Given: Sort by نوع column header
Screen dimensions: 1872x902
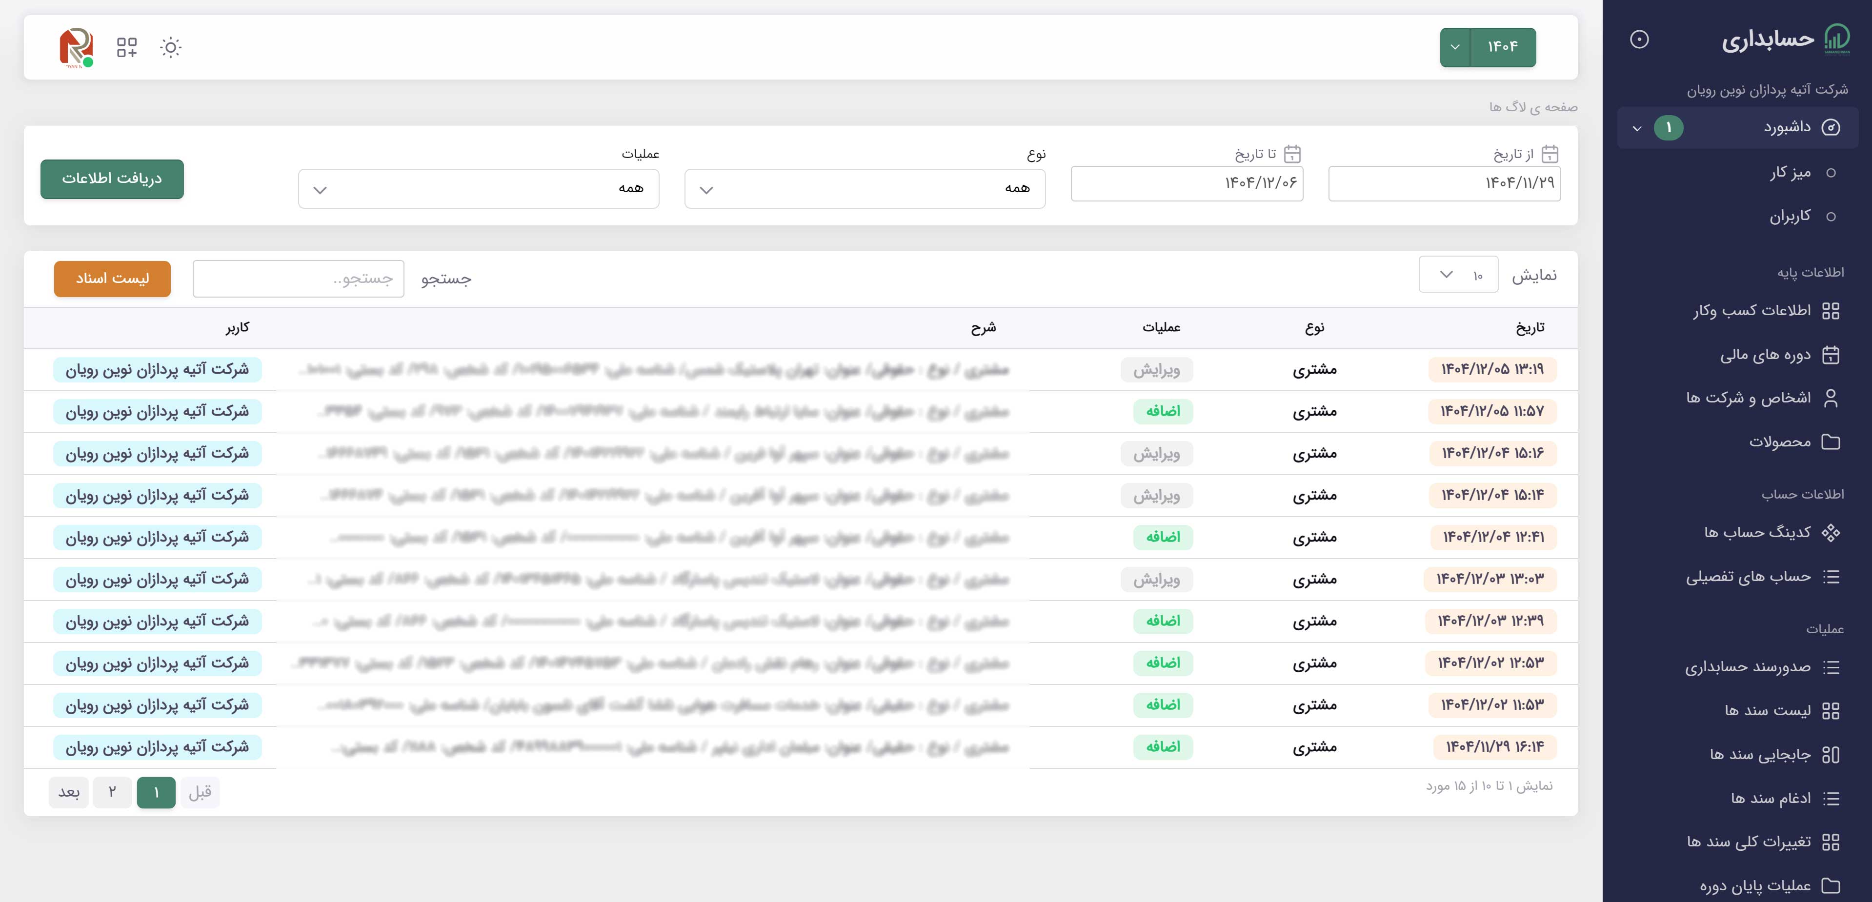Looking at the screenshot, I should click(x=1315, y=328).
